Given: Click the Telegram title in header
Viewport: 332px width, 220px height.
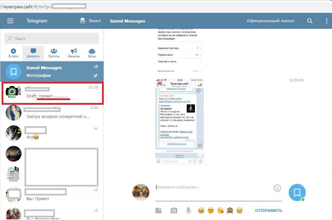Looking at the screenshot, I should 37,21.
